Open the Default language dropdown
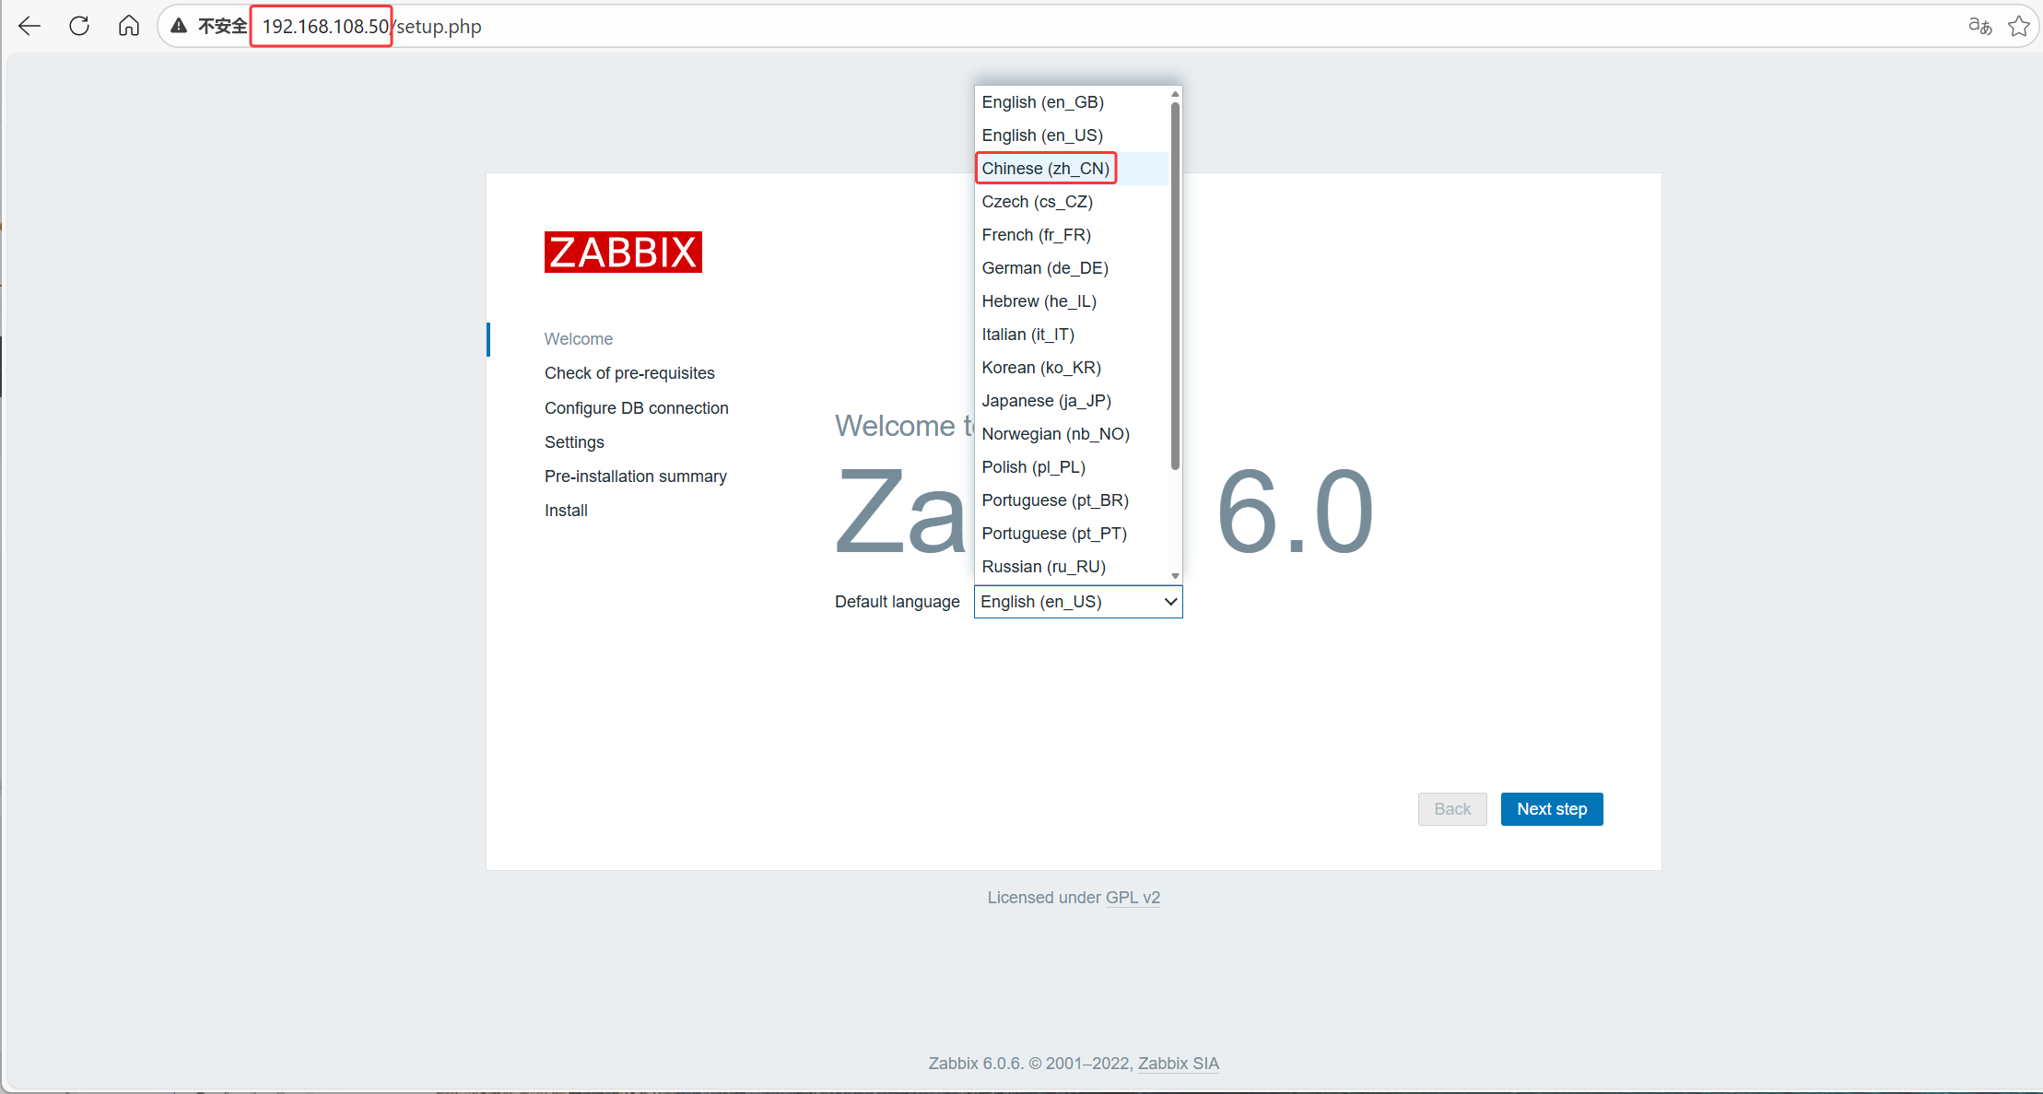2043x1094 pixels. pos(1078,602)
